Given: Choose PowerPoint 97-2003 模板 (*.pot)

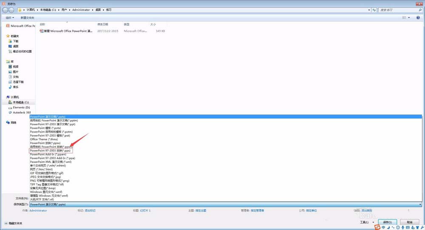Looking at the screenshot, I should [x=226, y=136].
